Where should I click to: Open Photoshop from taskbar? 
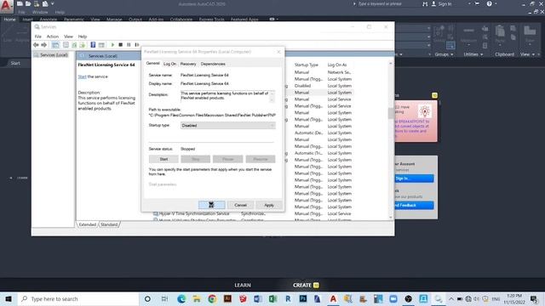click(303, 298)
